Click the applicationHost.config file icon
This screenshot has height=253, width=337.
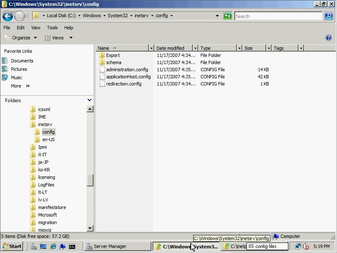click(103, 77)
